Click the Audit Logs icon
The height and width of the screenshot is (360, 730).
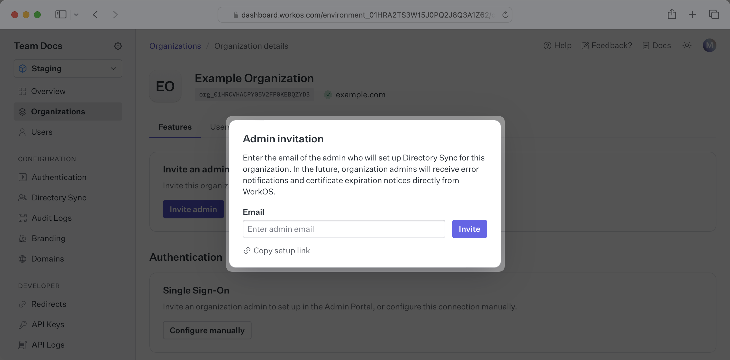[22, 218]
